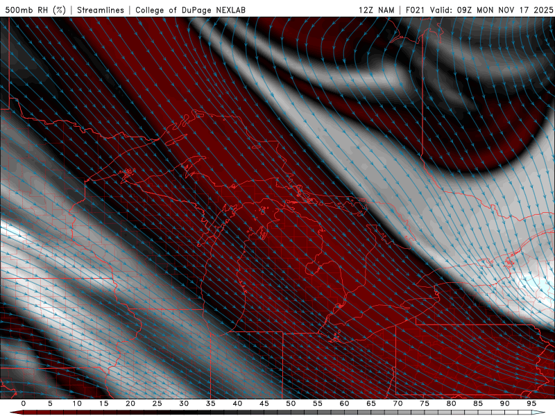Click the '0' colorbar tick label
This screenshot has width=555, height=416.
[24, 404]
